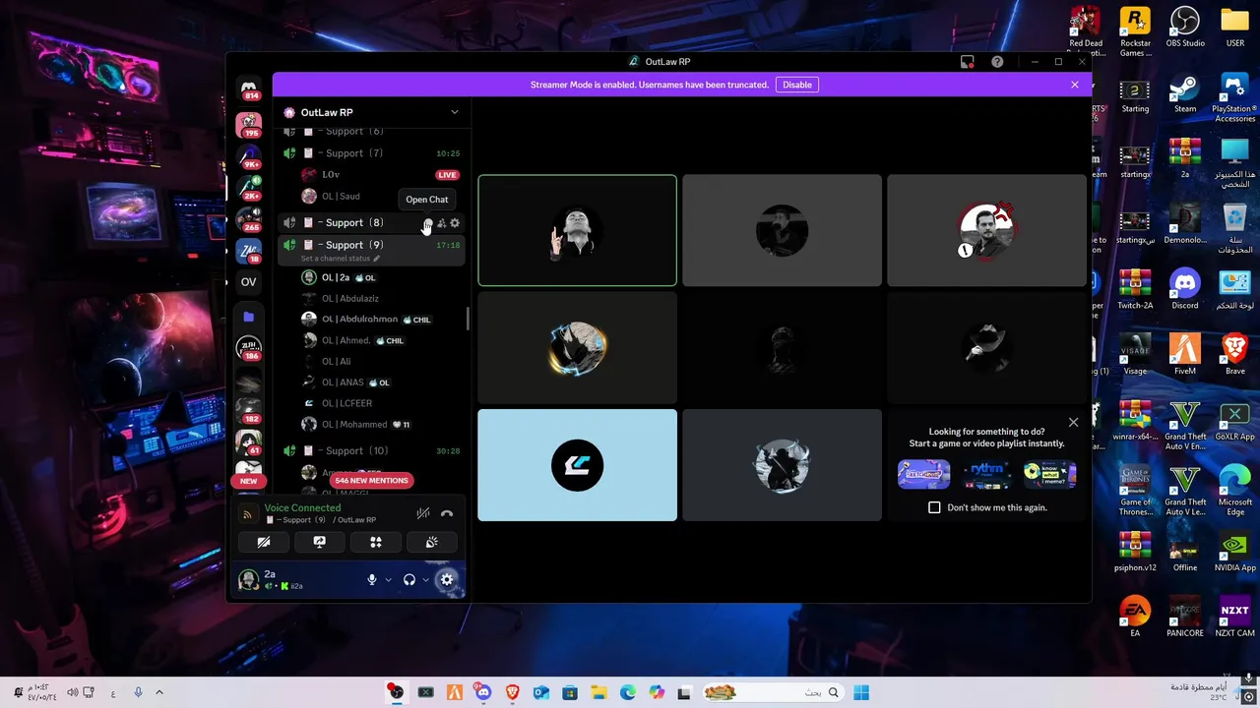The image size is (1260, 708).
Task: Jump to NEW unread servers pill
Action: 248,481
